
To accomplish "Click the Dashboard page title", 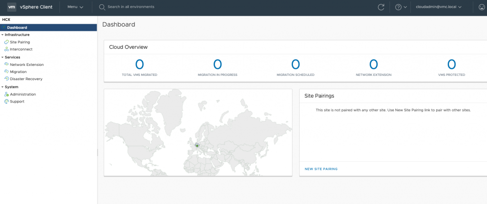I will tap(118, 25).
